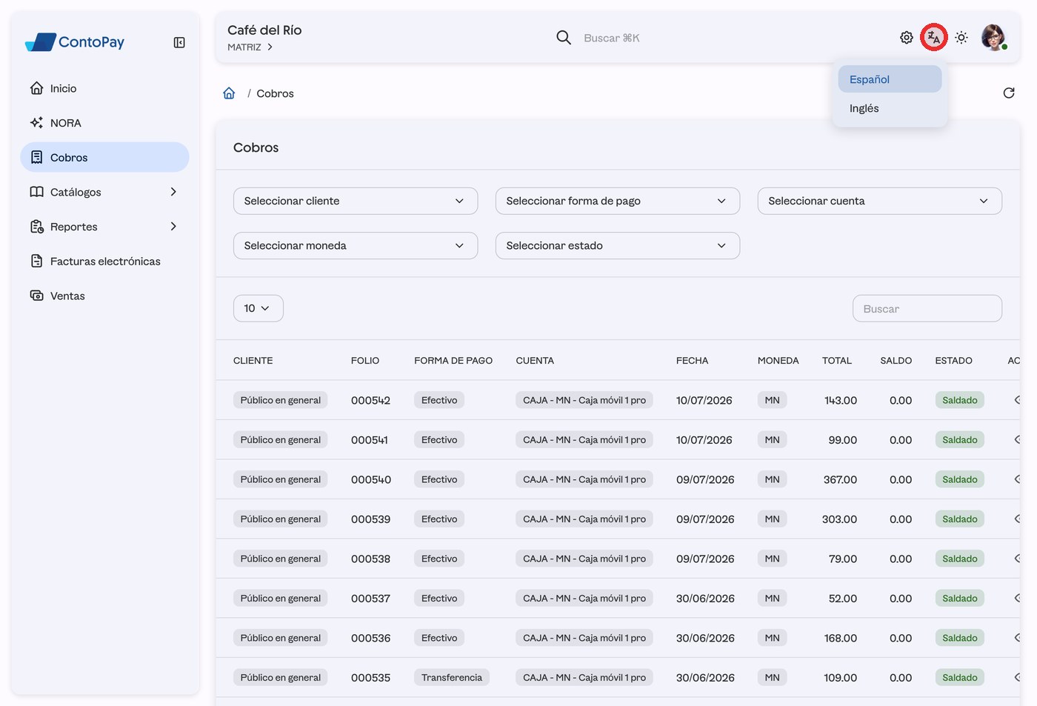Screen dimensions: 1037x706
Task: Toggle the language translate icon
Action: (934, 38)
